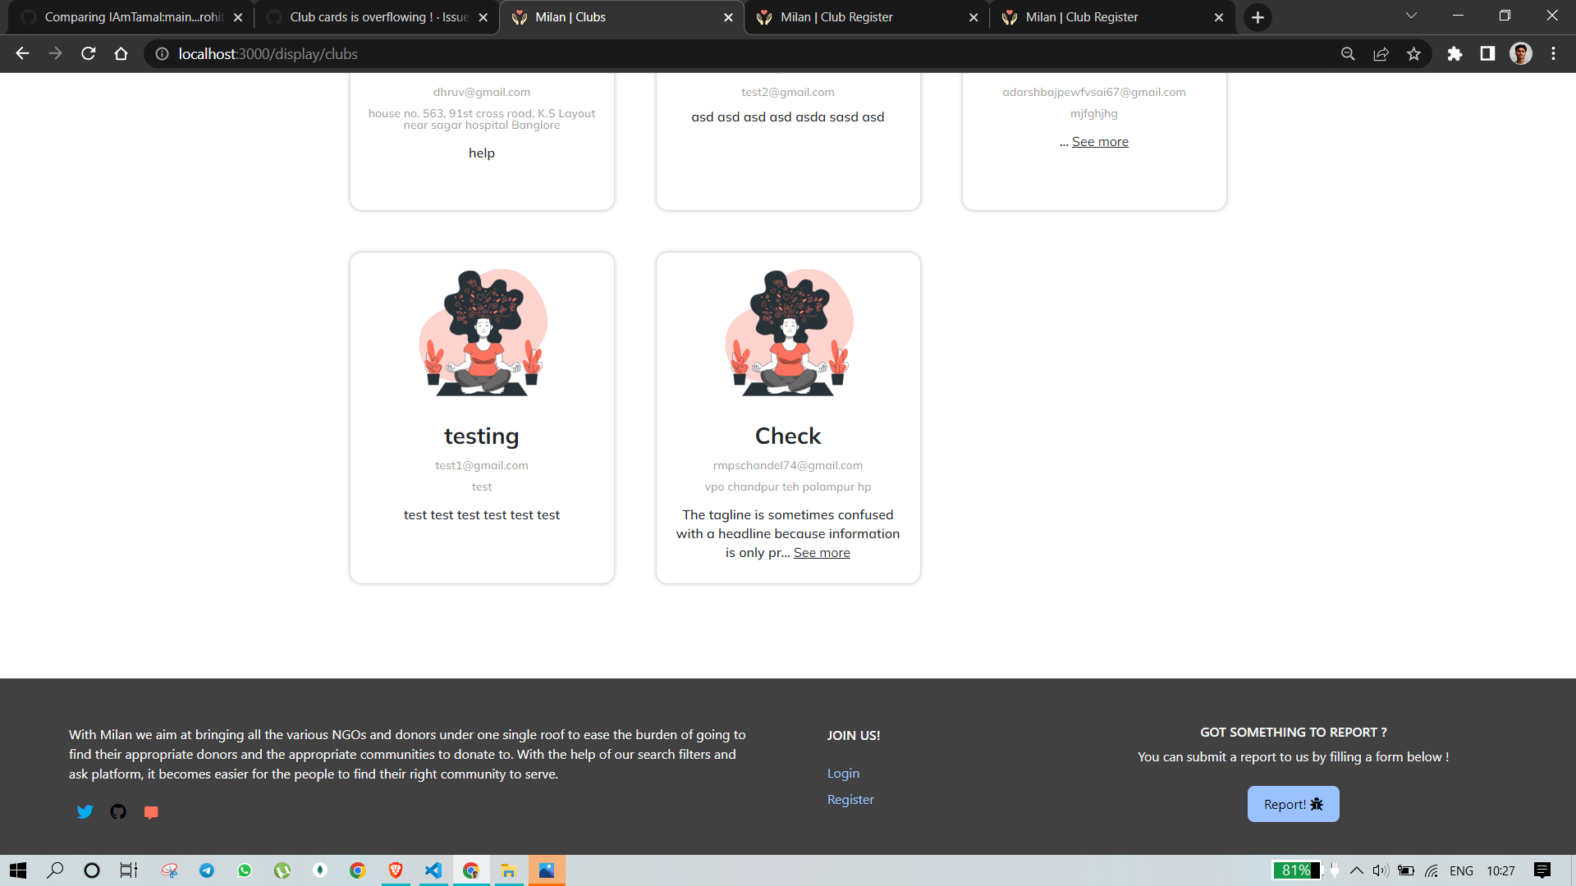Click See more on Check club card
Image resolution: width=1576 pixels, height=886 pixels.
(x=822, y=553)
